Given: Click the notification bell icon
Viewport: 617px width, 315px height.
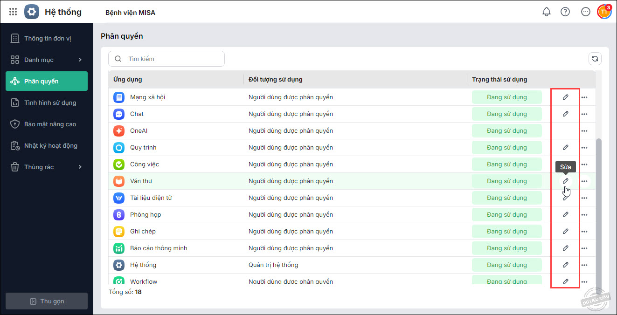Looking at the screenshot, I should (547, 12).
